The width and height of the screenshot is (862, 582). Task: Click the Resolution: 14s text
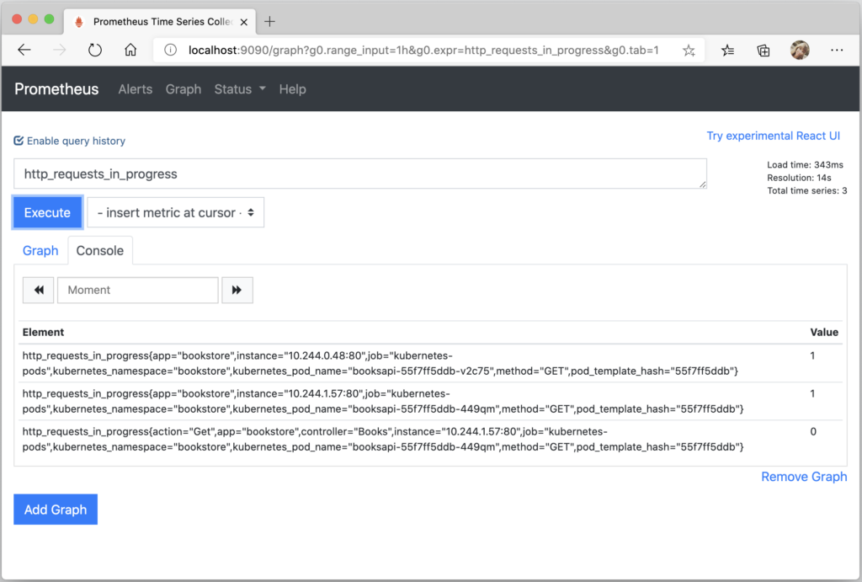pyautogui.click(x=799, y=178)
